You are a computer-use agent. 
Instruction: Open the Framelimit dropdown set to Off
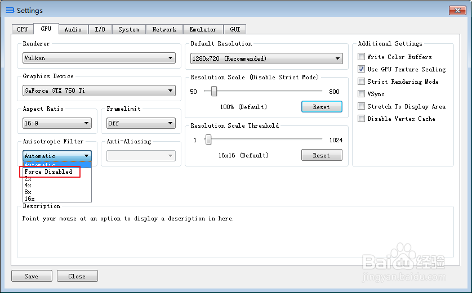[x=141, y=123]
